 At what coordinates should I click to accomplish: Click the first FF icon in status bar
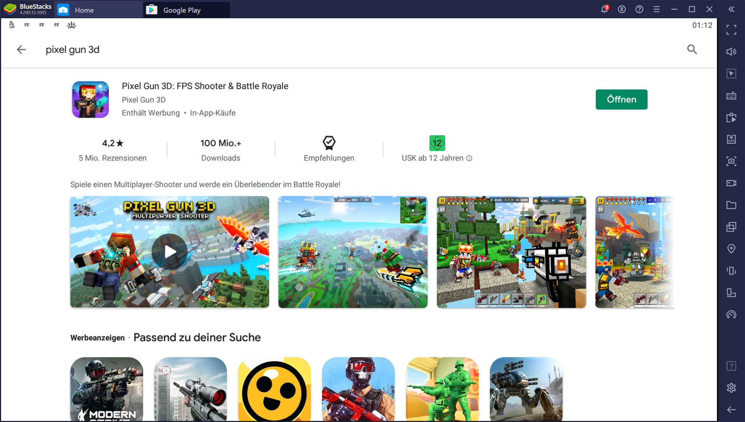pos(27,25)
